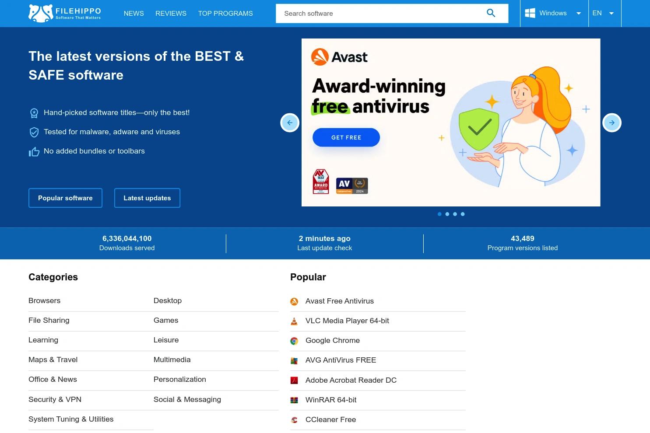Select the second carousel dot
The image size is (650, 433).
(x=447, y=214)
